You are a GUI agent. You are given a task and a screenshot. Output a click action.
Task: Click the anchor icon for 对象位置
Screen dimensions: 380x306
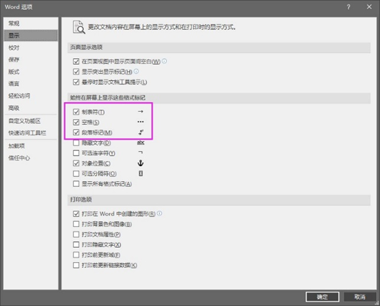pos(141,163)
